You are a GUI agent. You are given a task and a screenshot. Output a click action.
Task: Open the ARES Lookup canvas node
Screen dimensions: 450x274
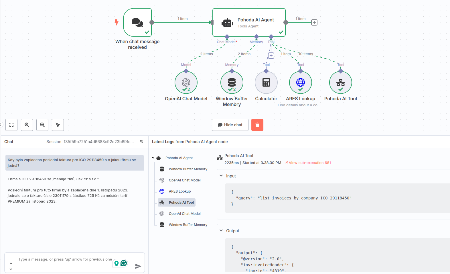point(301,82)
